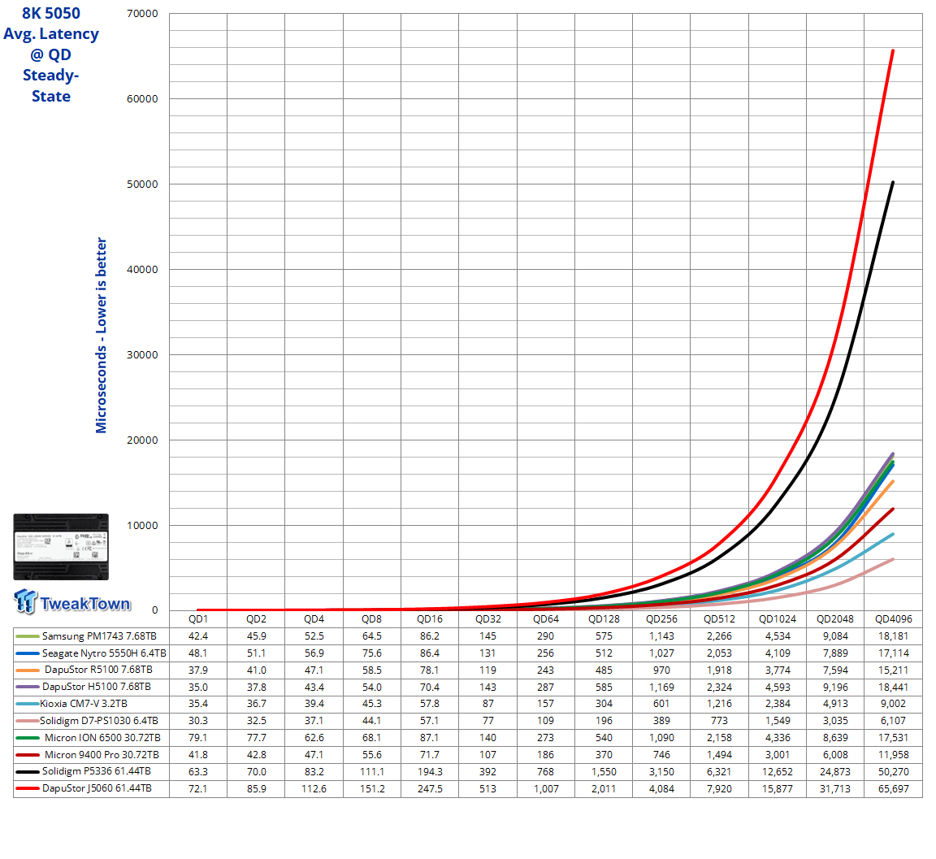
Task: Click the QD4096 column header
Action: pos(894,619)
